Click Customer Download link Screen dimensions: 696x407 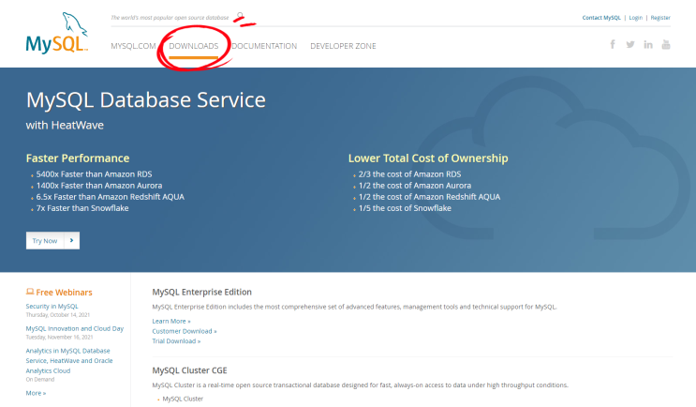(x=185, y=331)
